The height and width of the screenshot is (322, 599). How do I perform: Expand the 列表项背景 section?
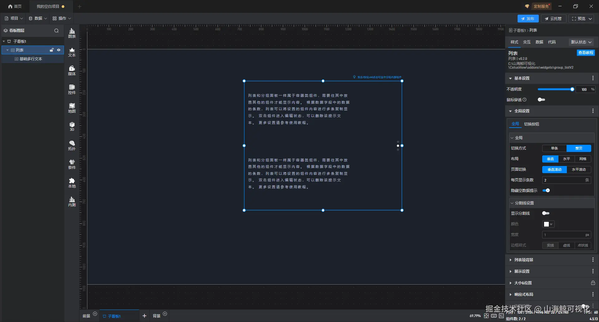click(x=510, y=260)
